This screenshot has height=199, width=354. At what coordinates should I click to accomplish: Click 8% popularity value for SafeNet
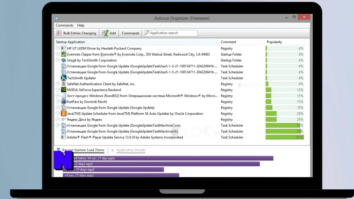click(301, 84)
